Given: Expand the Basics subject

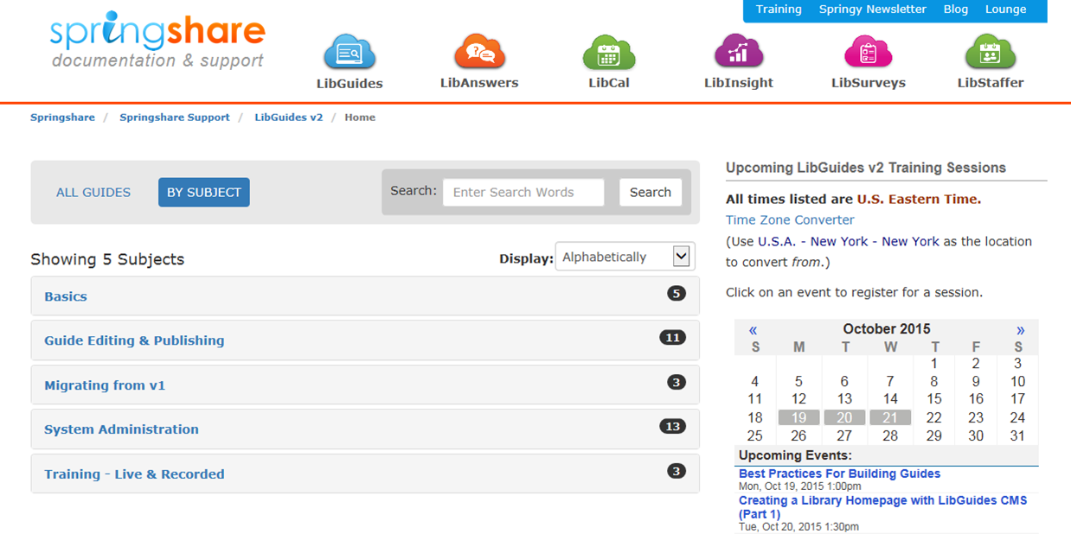Looking at the screenshot, I should coord(365,296).
